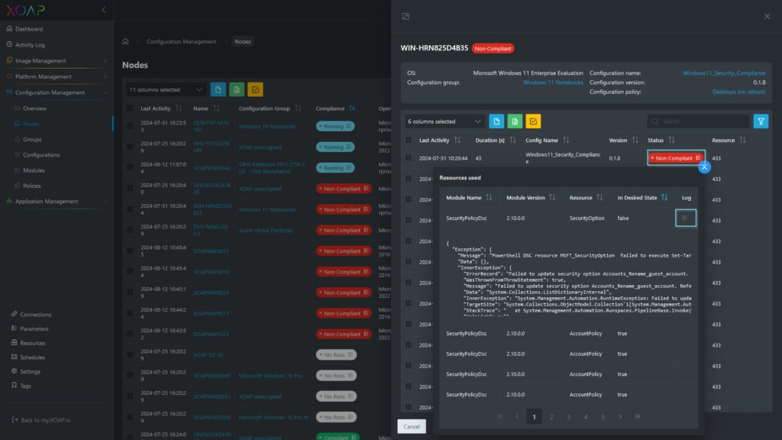
Task: Open Windows 10 Notebooks configuration group link
Action: point(267,126)
